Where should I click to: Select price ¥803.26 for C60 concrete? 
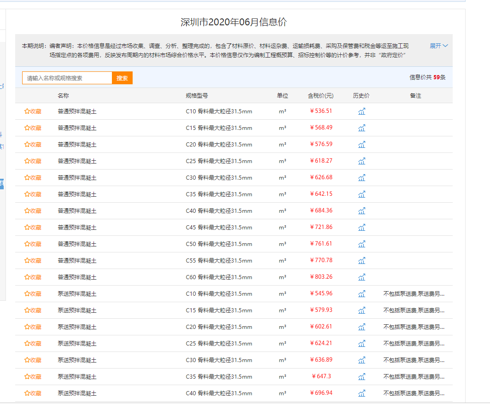(321, 277)
